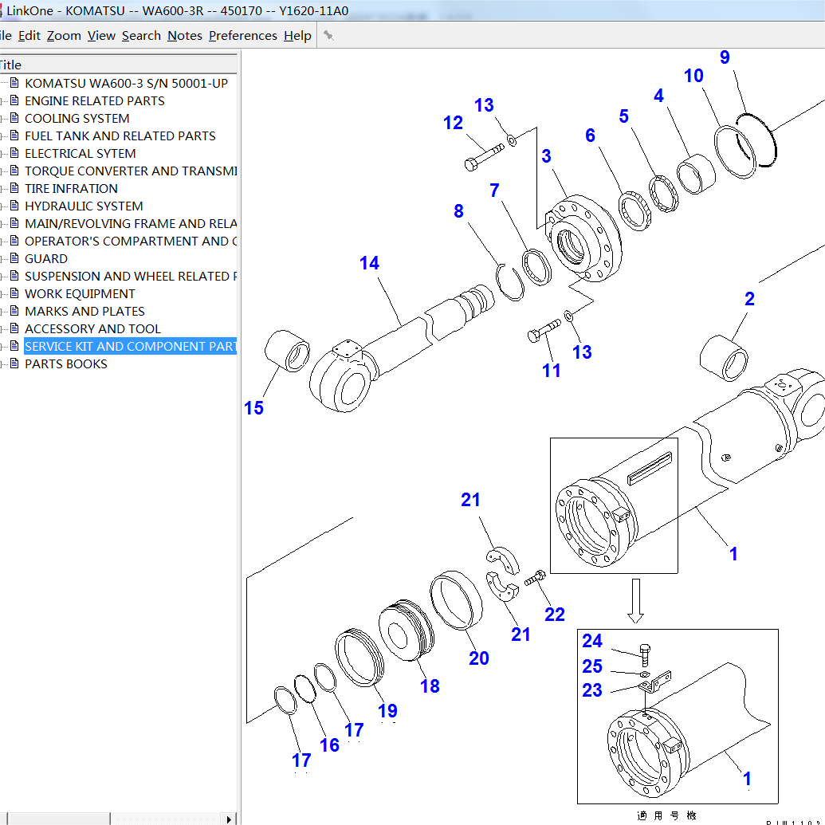This screenshot has height=825, width=825.
Task: Click the page icon next to PARTS BOOKS
Action: [14, 364]
